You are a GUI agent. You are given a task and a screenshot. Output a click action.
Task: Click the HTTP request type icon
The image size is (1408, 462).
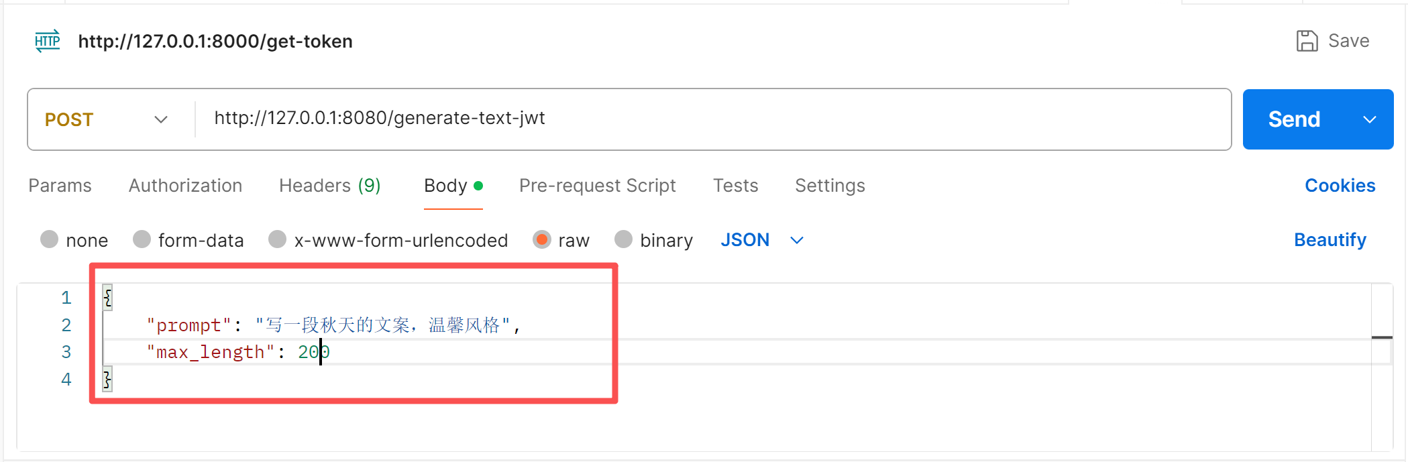48,41
